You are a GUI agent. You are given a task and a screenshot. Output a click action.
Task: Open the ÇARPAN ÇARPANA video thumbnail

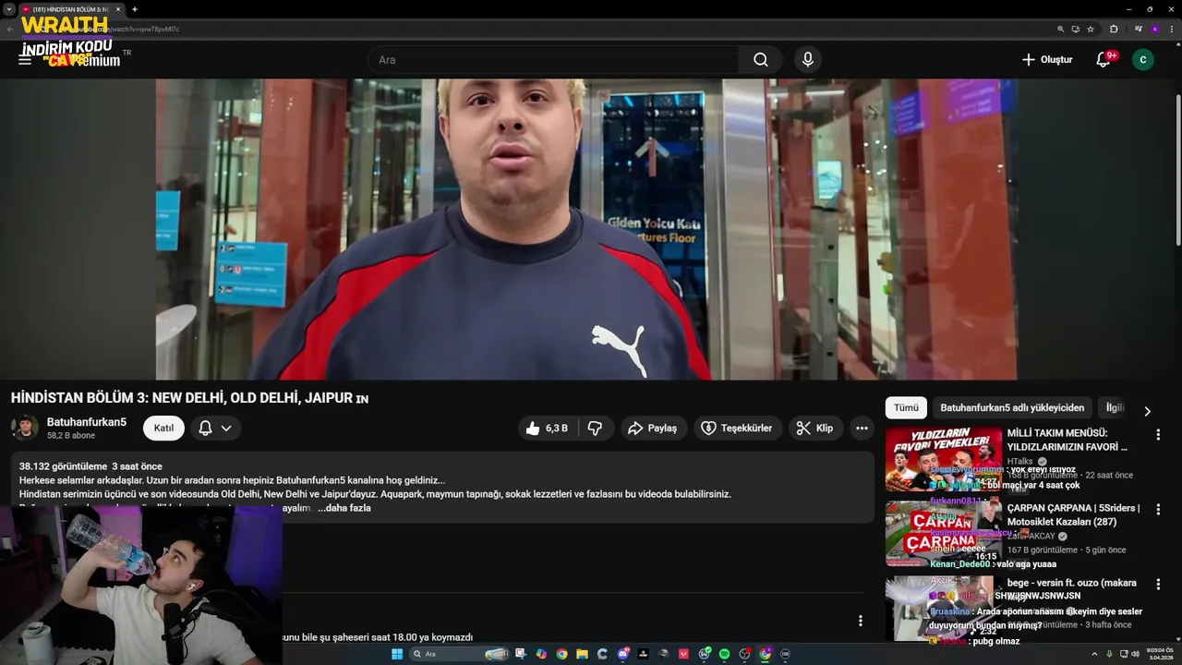click(943, 534)
